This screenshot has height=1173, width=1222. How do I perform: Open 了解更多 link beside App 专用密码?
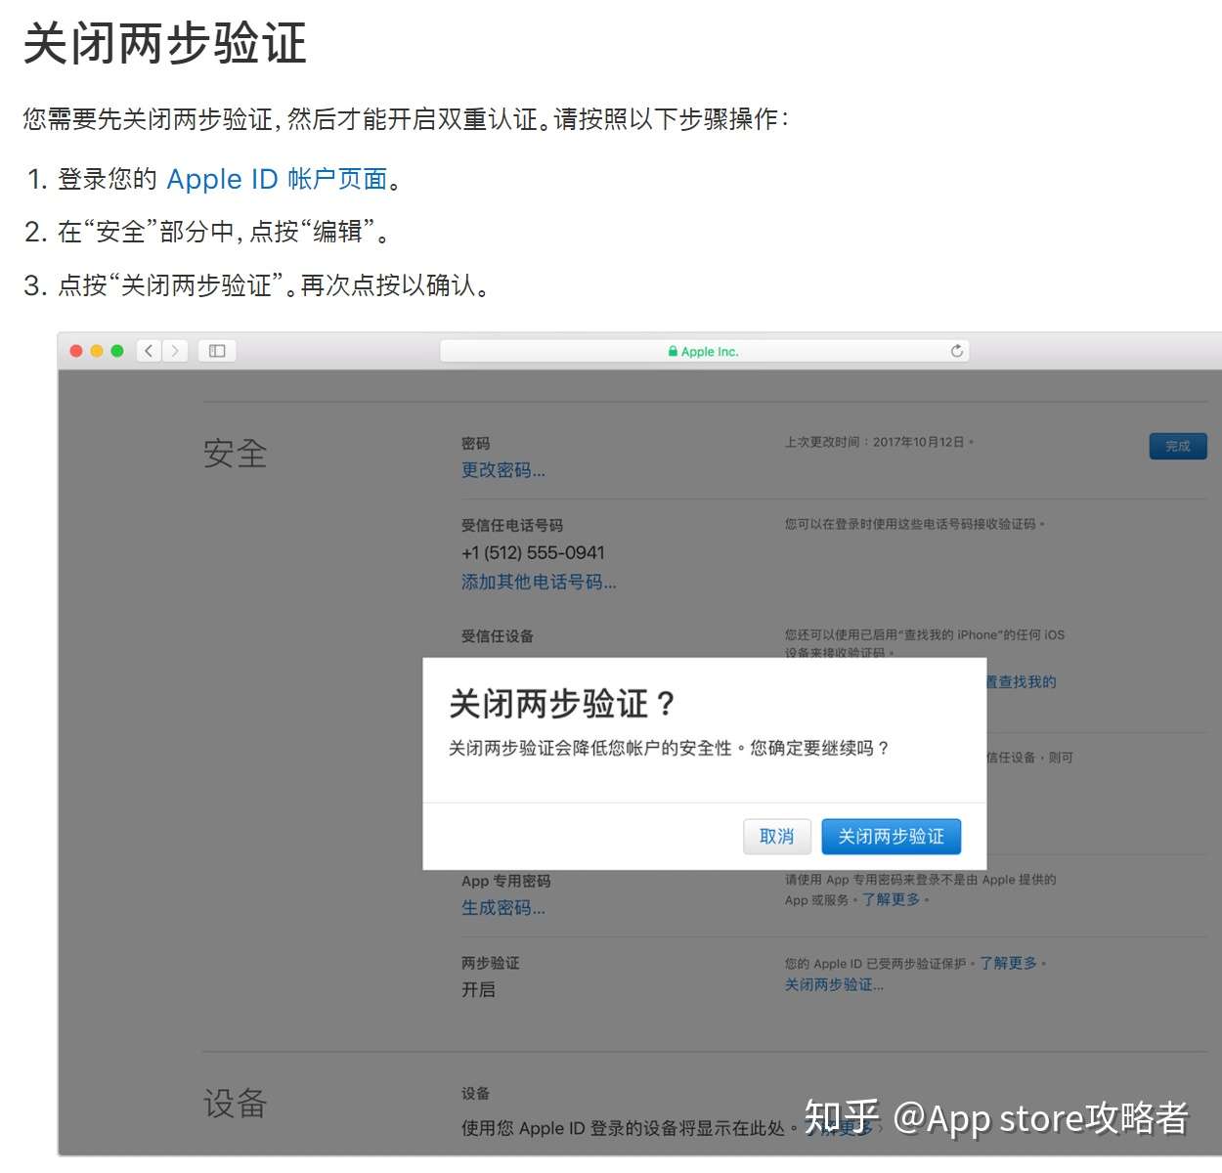[892, 899]
